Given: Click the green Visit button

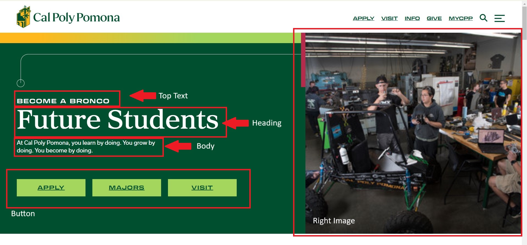Looking at the screenshot, I should 202,188.
